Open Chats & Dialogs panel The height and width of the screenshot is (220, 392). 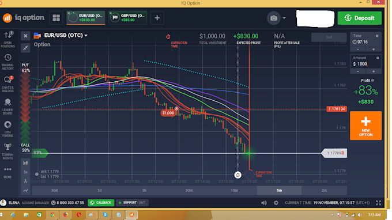pyautogui.click(x=7, y=84)
